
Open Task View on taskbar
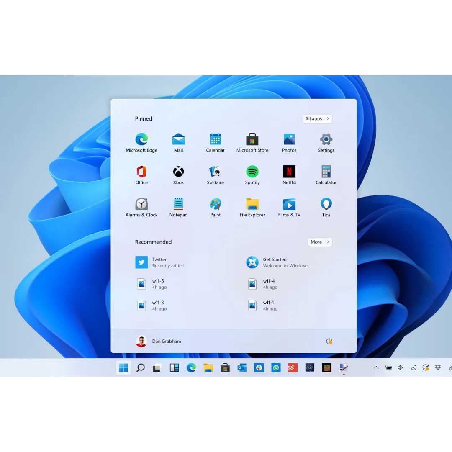pos(157,368)
